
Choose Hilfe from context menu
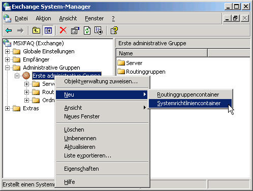102,182
